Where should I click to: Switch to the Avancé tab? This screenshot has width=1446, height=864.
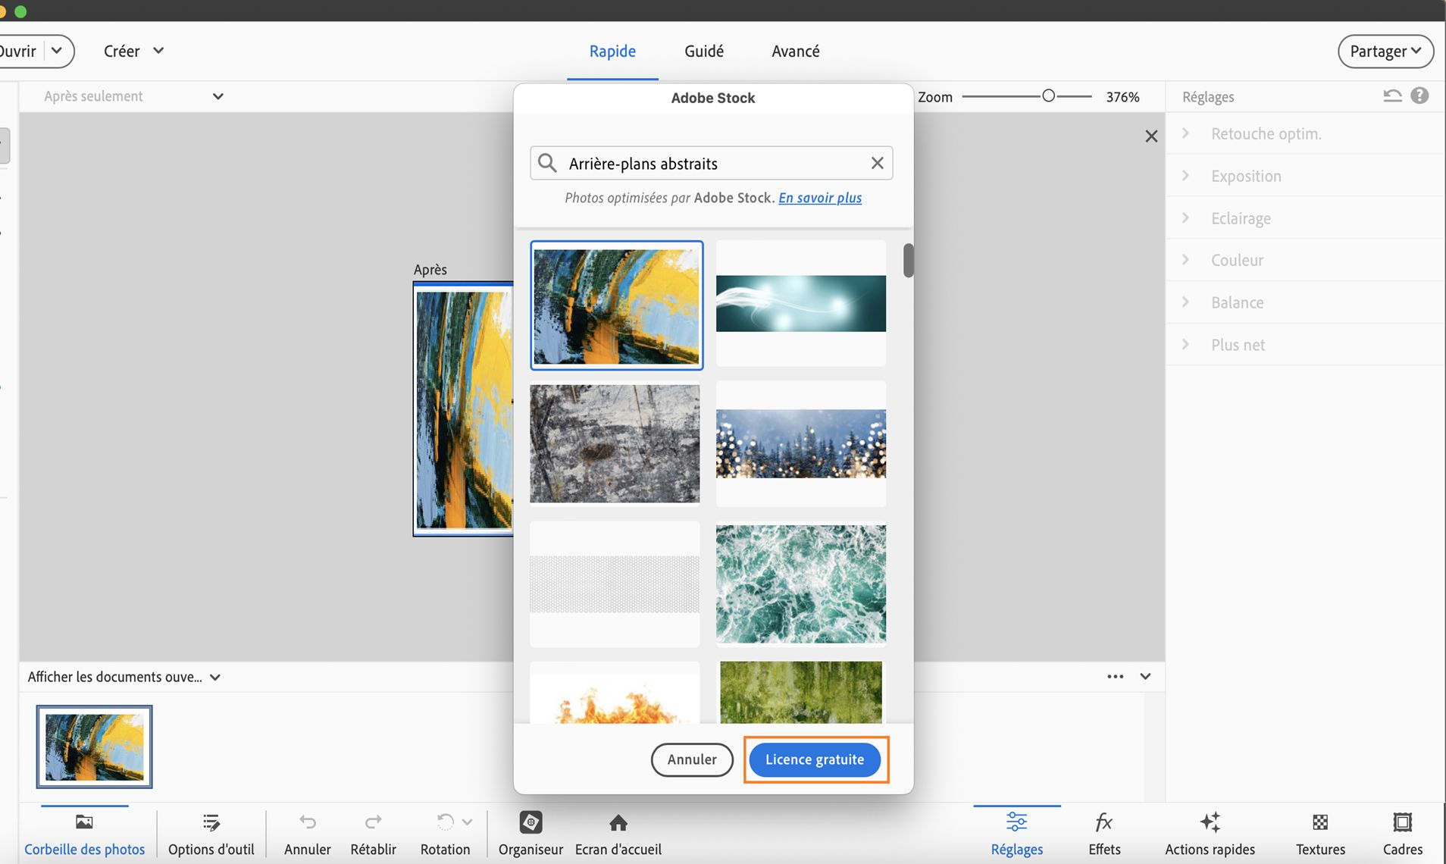(x=796, y=51)
